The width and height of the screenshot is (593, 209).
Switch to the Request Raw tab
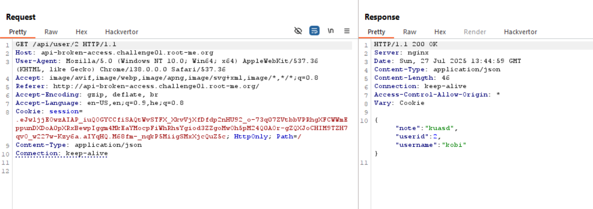coord(51,32)
